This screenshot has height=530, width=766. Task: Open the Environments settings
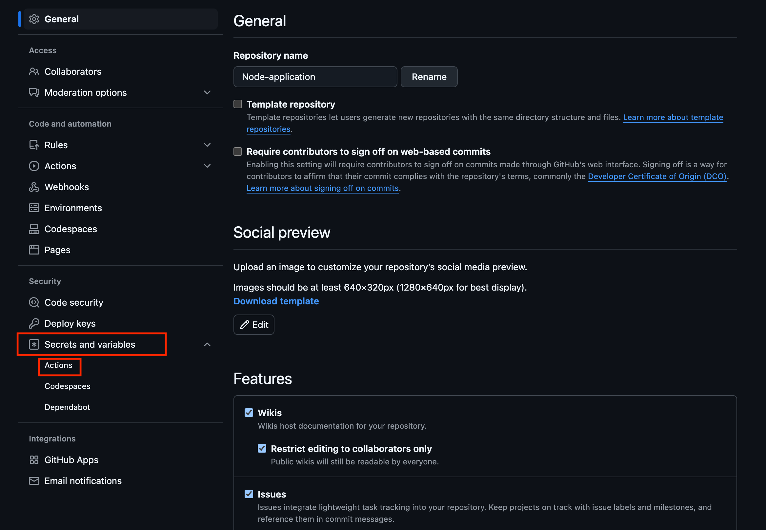[121, 208]
